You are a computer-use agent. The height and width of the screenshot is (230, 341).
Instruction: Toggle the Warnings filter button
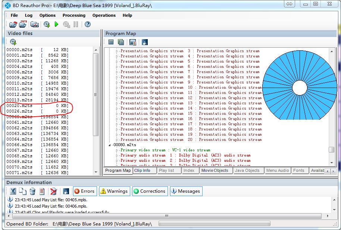point(115,191)
